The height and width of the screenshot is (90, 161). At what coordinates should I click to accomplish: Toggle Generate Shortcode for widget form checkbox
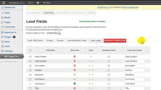click(27, 30)
